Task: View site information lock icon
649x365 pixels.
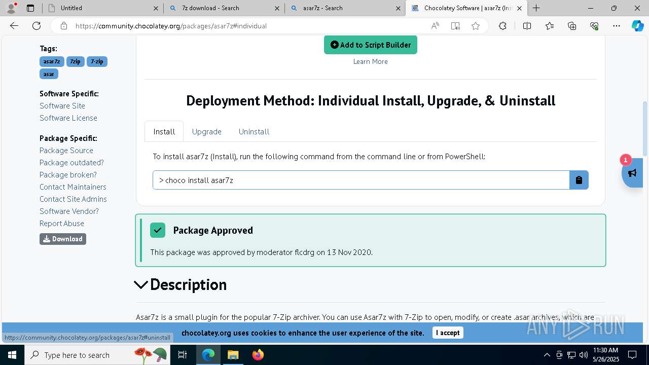Action: 63,26
